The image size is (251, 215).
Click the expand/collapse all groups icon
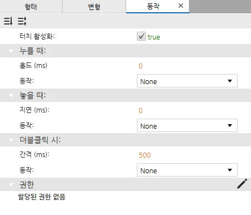point(22,21)
